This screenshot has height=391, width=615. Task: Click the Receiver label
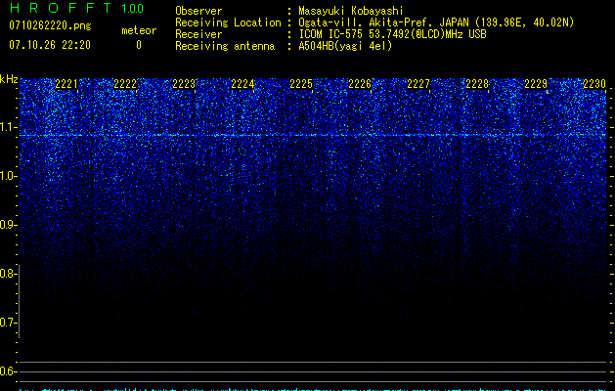click(x=198, y=34)
